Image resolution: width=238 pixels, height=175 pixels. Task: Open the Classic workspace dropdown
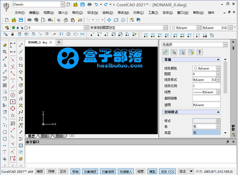pos(63,5)
